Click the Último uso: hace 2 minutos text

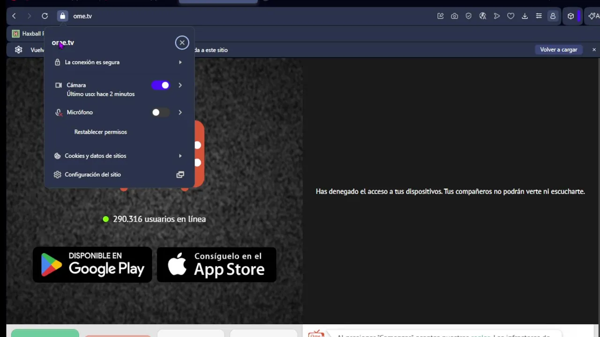100,94
